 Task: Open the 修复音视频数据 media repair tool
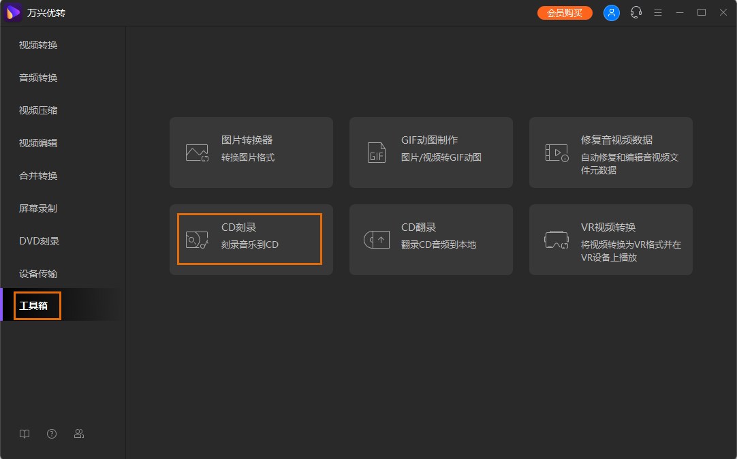[610, 152]
